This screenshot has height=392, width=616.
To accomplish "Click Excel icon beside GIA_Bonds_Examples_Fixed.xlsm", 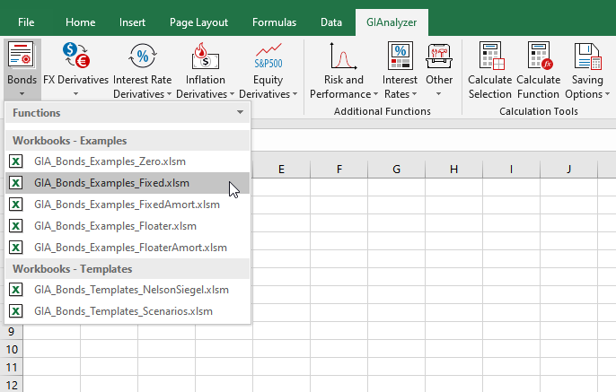I will pos(16,183).
